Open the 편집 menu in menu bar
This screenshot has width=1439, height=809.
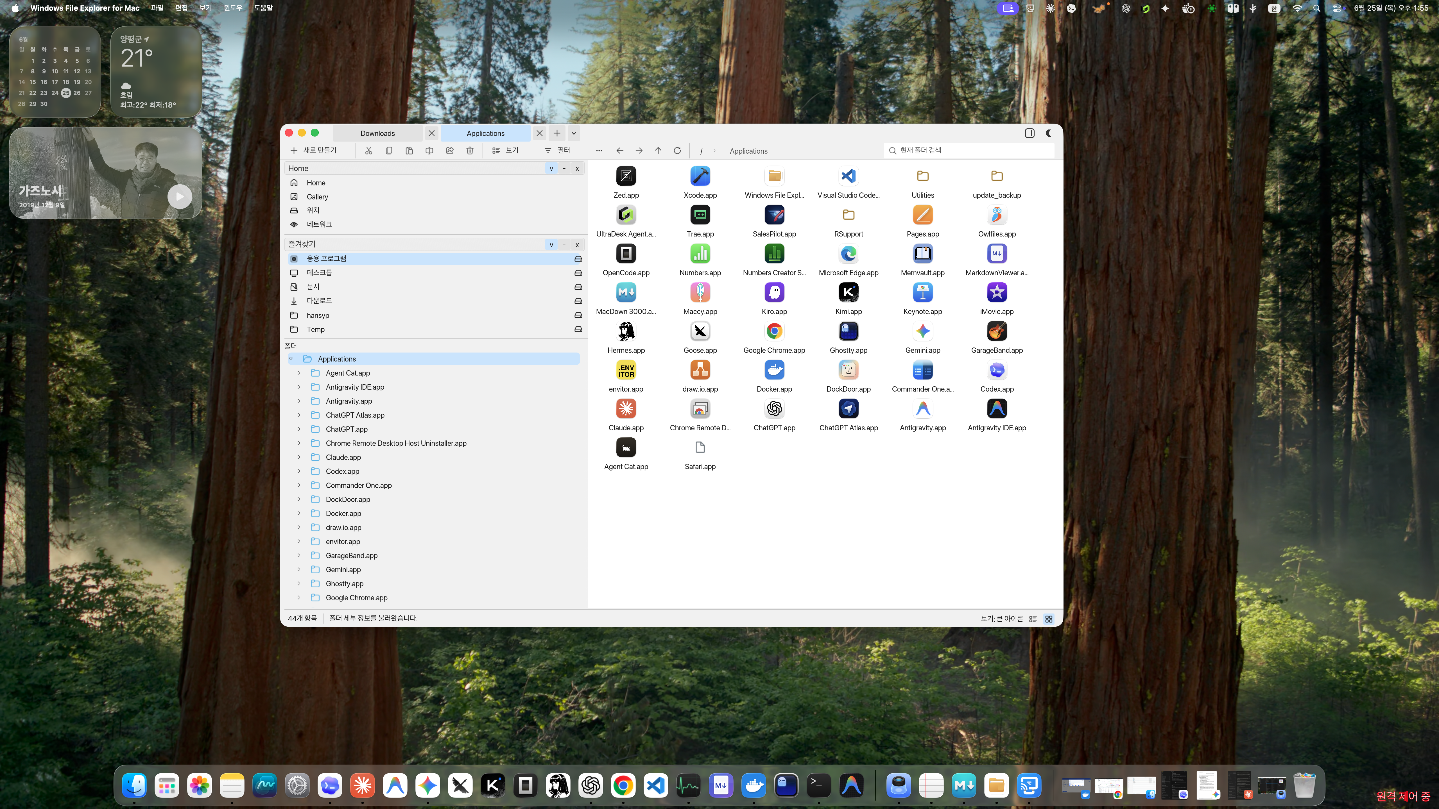pos(182,8)
